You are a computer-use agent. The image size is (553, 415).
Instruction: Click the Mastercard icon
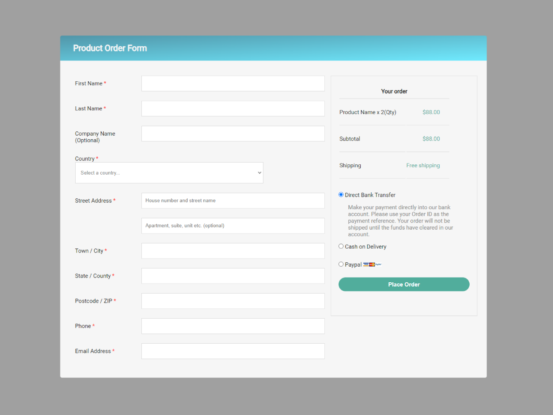coord(372,265)
